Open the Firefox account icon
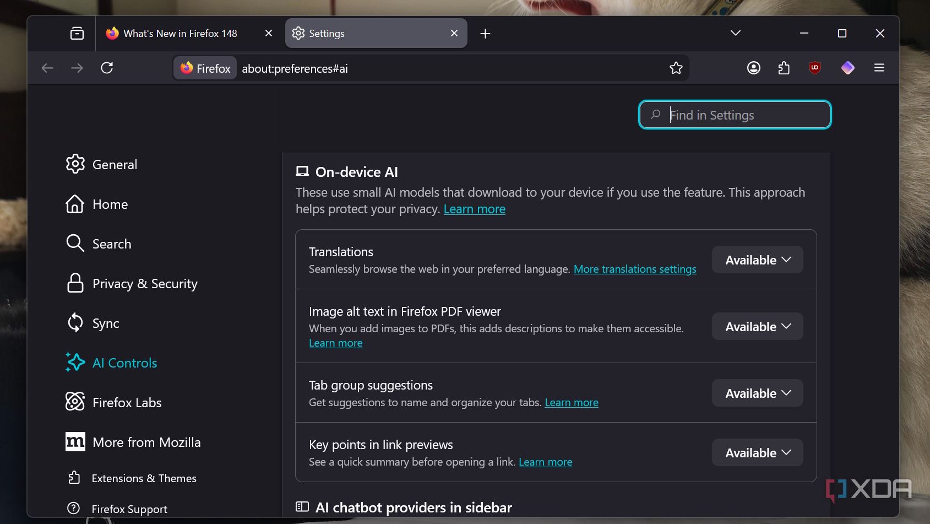 point(753,68)
